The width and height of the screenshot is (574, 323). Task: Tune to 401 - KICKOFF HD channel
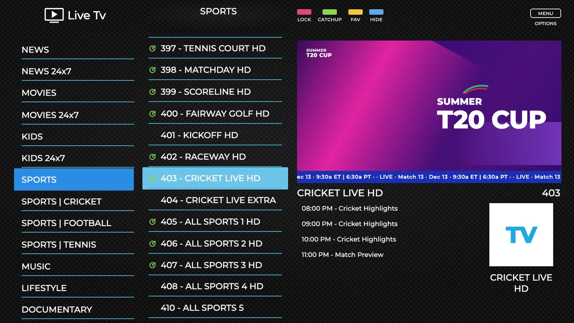215,135
